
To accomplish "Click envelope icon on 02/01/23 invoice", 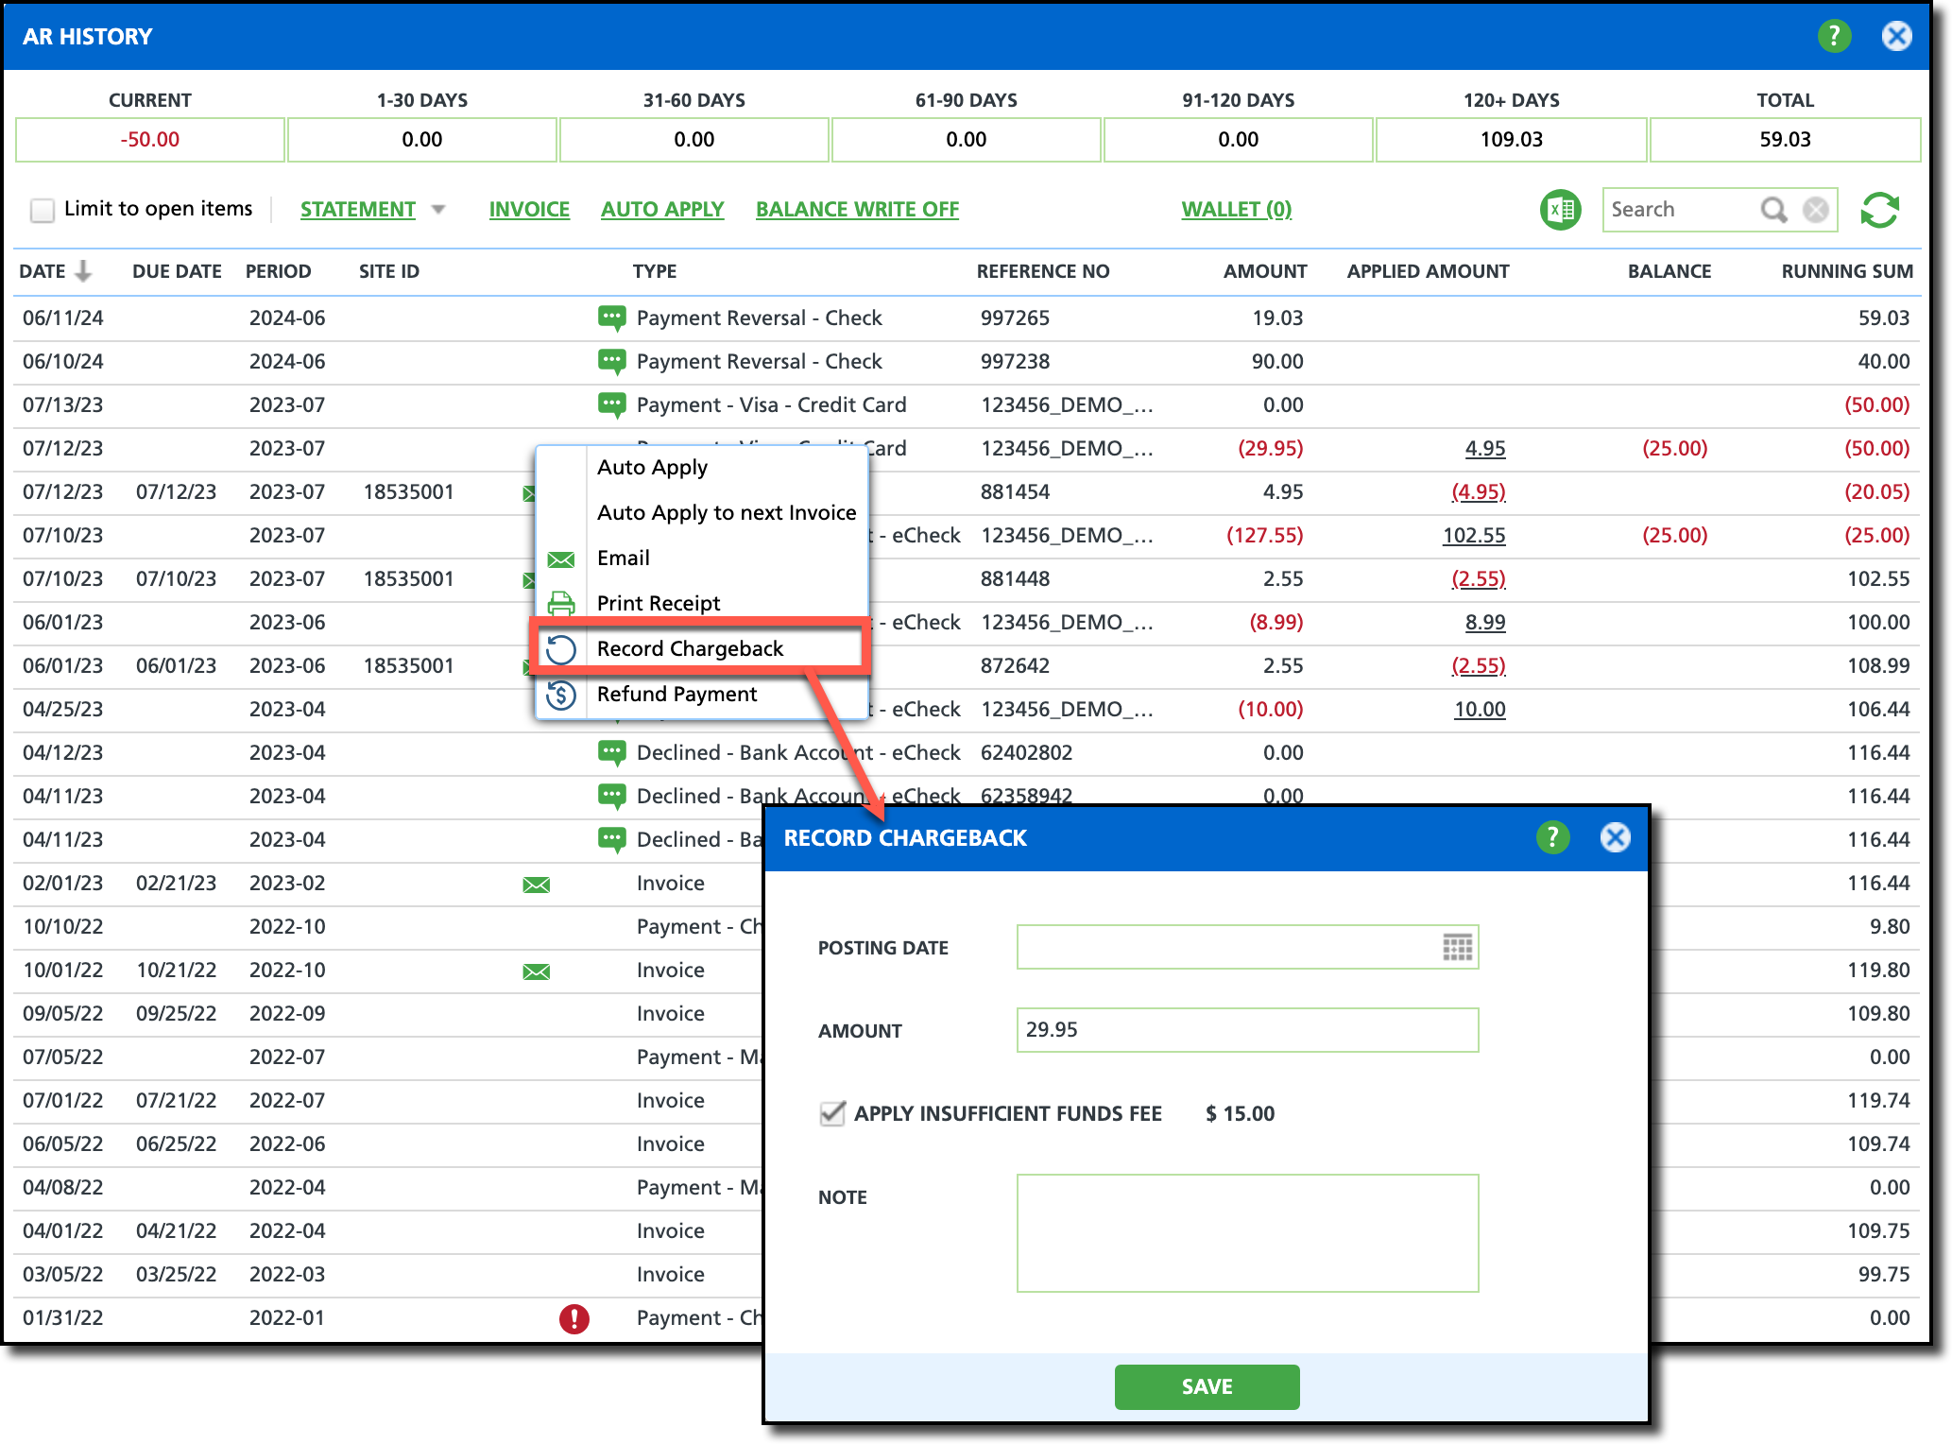I will [536, 885].
